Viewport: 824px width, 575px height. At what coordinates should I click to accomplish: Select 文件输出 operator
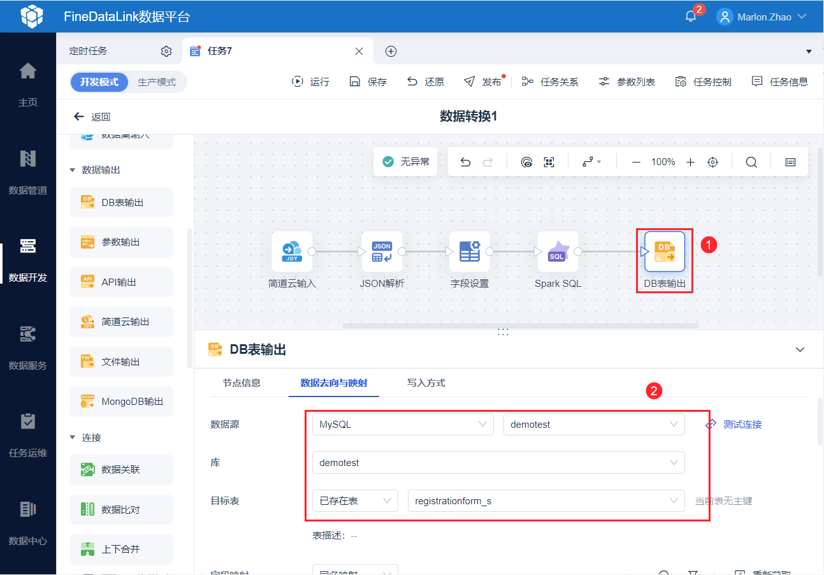(121, 361)
